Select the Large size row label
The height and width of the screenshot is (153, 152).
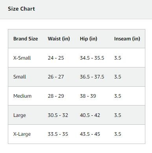click(20, 115)
